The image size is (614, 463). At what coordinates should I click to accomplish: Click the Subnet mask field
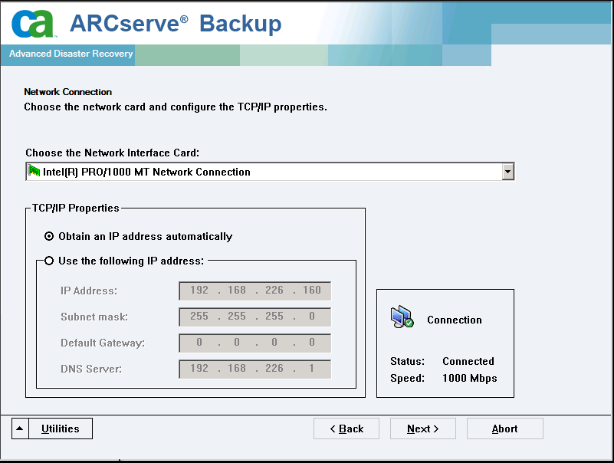[255, 317]
